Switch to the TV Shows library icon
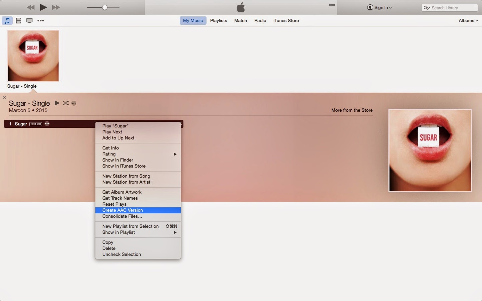The width and height of the screenshot is (482, 301). (x=29, y=21)
